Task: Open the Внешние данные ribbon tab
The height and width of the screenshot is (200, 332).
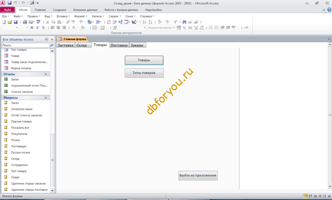Action: [x=85, y=10]
